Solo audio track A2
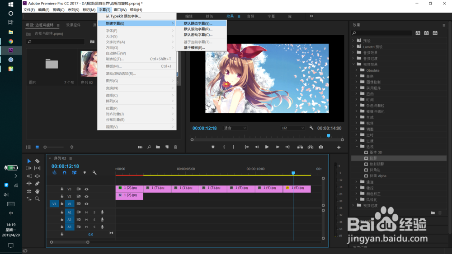The width and height of the screenshot is (452, 254). (x=94, y=219)
